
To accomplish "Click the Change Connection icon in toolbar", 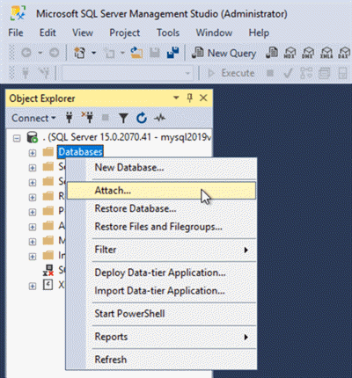I will (44, 73).
